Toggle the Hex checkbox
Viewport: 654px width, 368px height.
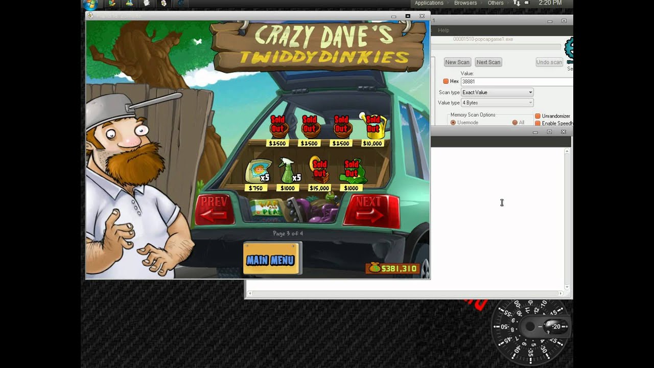coord(446,81)
